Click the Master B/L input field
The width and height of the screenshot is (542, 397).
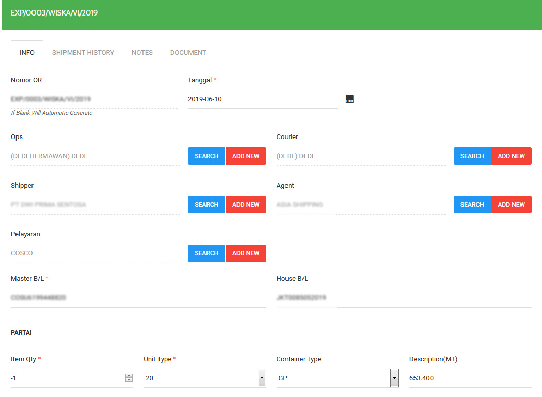click(138, 298)
